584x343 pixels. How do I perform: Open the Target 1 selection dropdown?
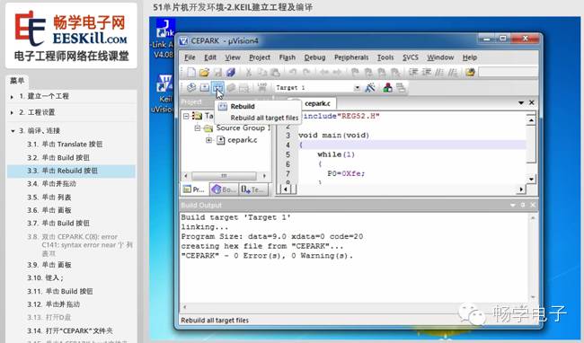pyautogui.click(x=358, y=88)
